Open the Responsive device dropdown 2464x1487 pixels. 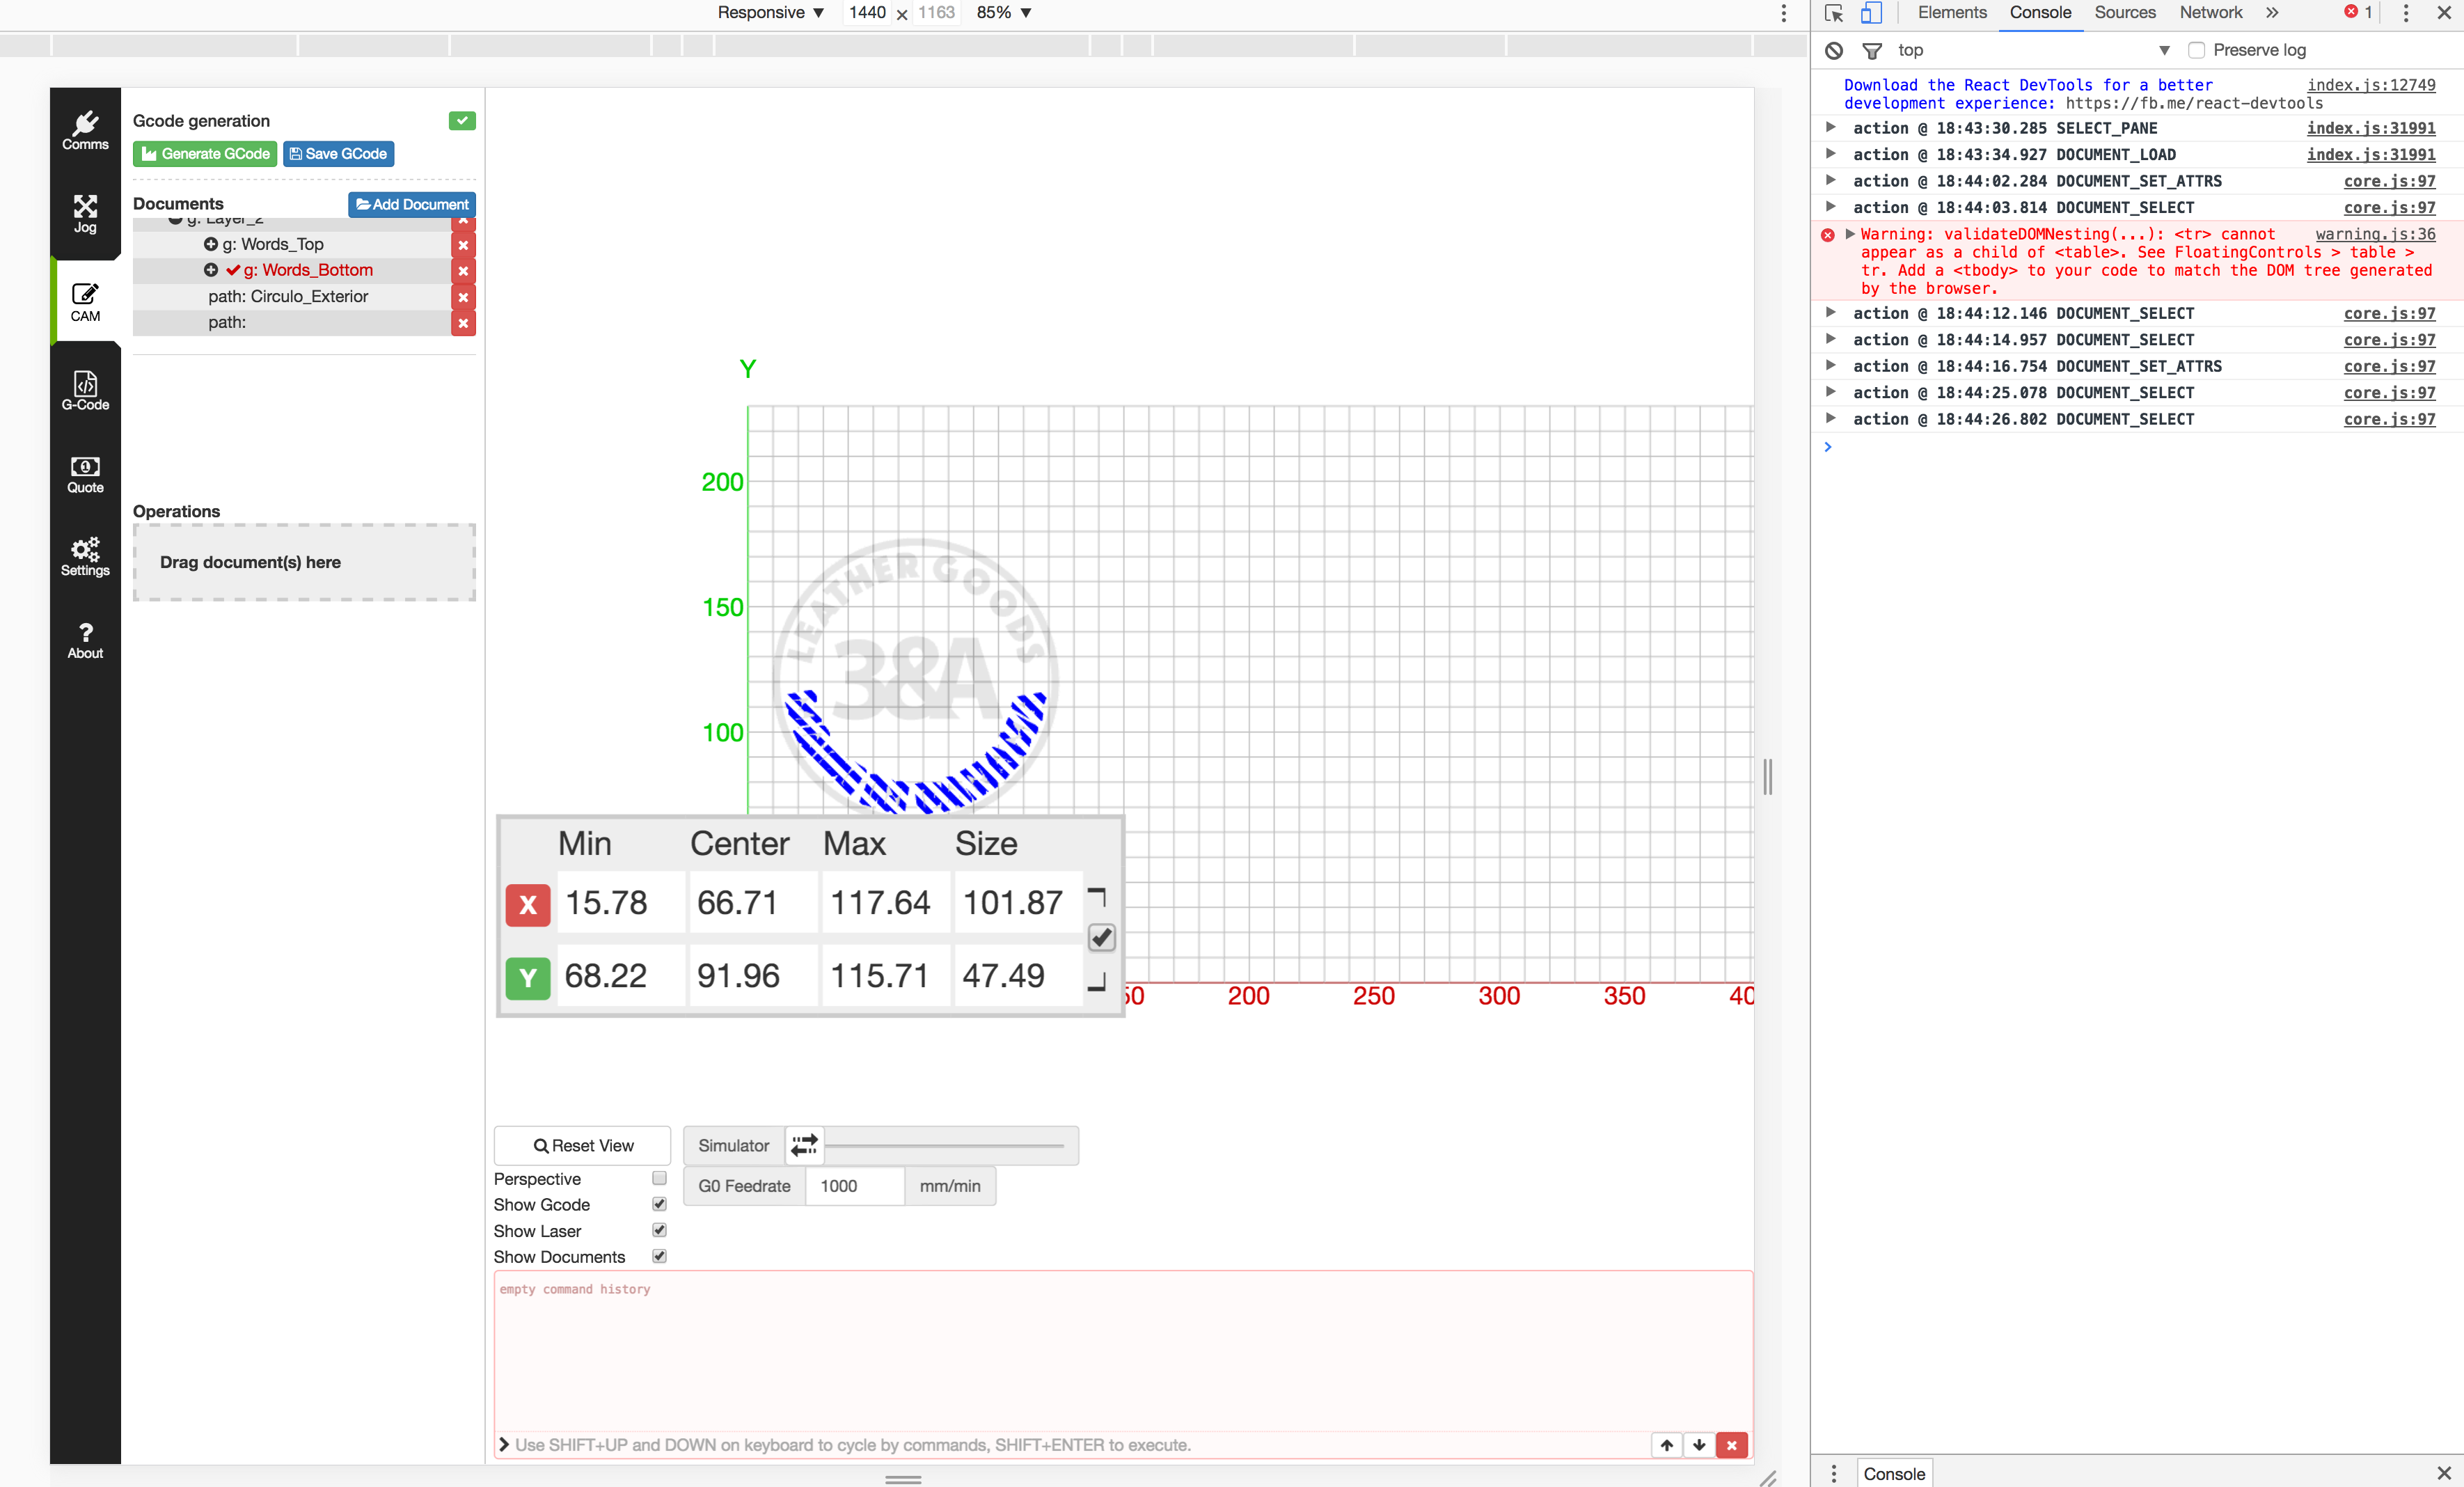click(x=770, y=13)
